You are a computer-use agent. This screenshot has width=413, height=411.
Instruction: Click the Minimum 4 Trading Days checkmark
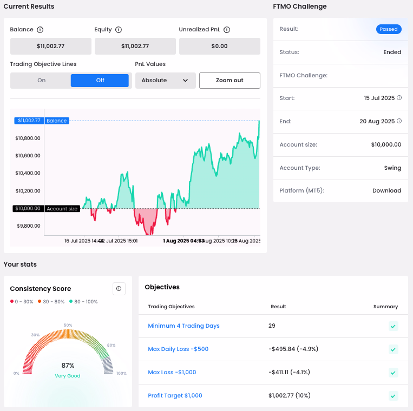pos(394,326)
